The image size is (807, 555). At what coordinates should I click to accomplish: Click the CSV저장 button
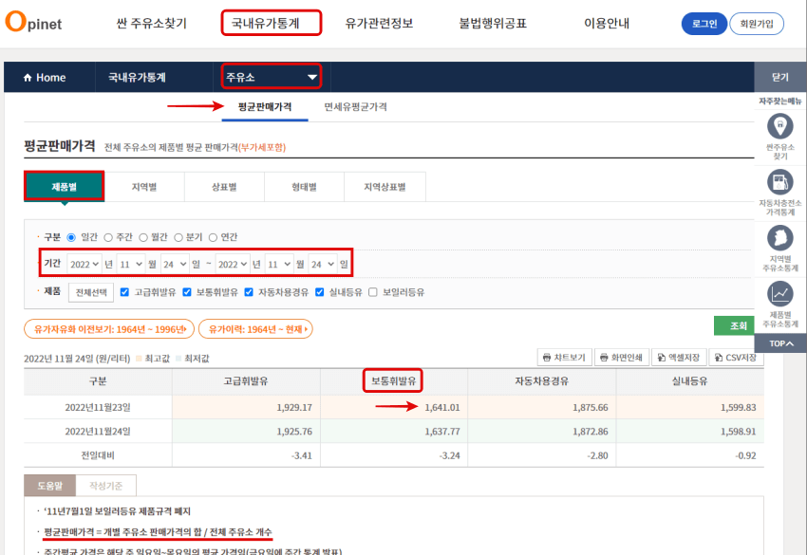(x=736, y=358)
